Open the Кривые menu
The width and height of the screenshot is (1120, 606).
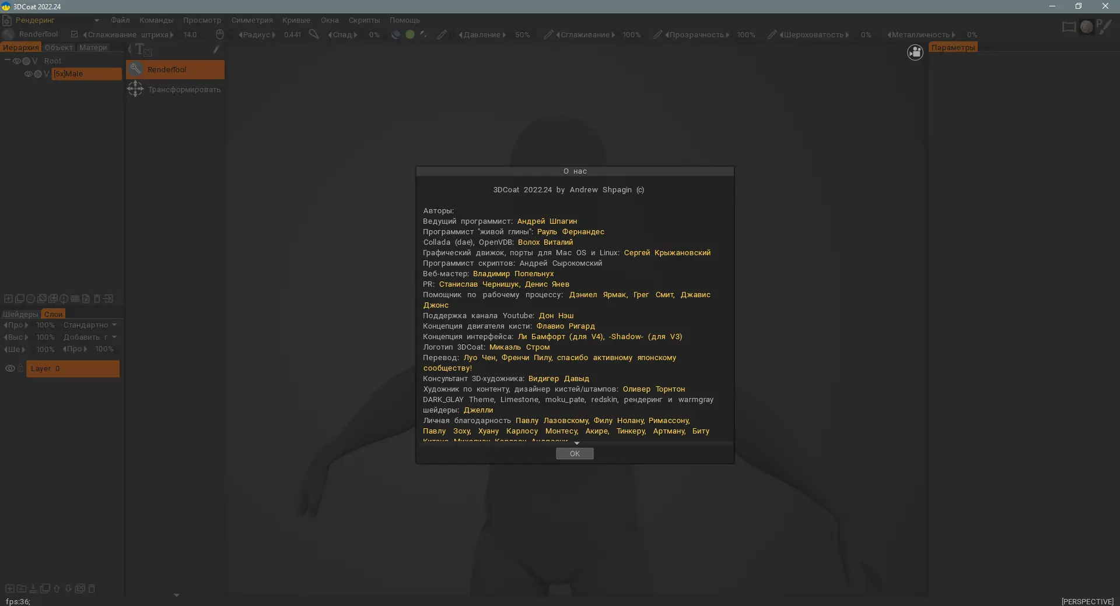tap(296, 20)
